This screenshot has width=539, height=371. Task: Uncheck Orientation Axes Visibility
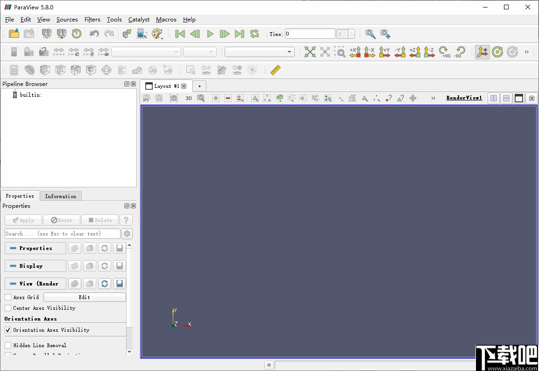click(8, 330)
